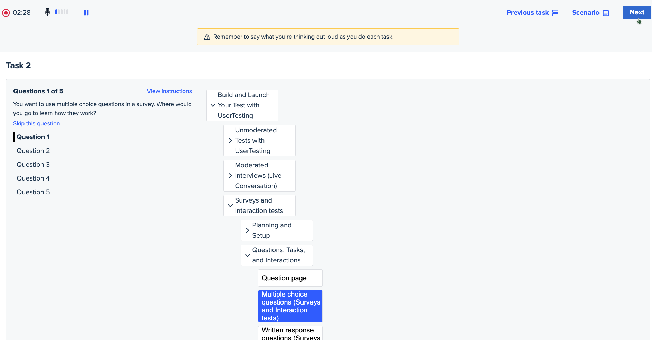This screenshot has width=652, height=340.
Task: Select highlighted Multiple choice questions item
Action: 290,306
